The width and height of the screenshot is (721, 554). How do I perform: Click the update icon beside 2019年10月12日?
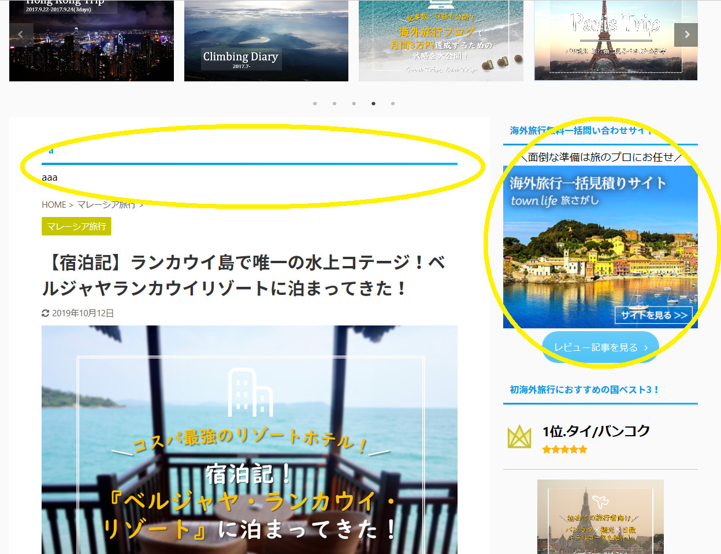(x=46, y=313)
